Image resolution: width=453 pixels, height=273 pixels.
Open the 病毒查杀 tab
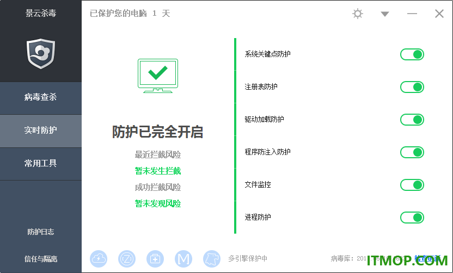pyautogui.click(x=41, y=98)
